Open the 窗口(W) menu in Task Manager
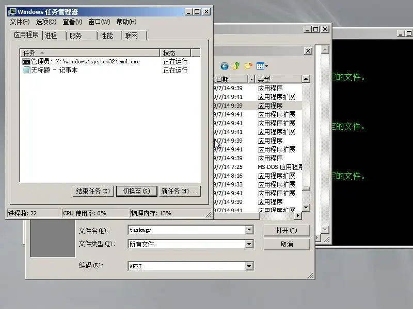 point(99,22)
